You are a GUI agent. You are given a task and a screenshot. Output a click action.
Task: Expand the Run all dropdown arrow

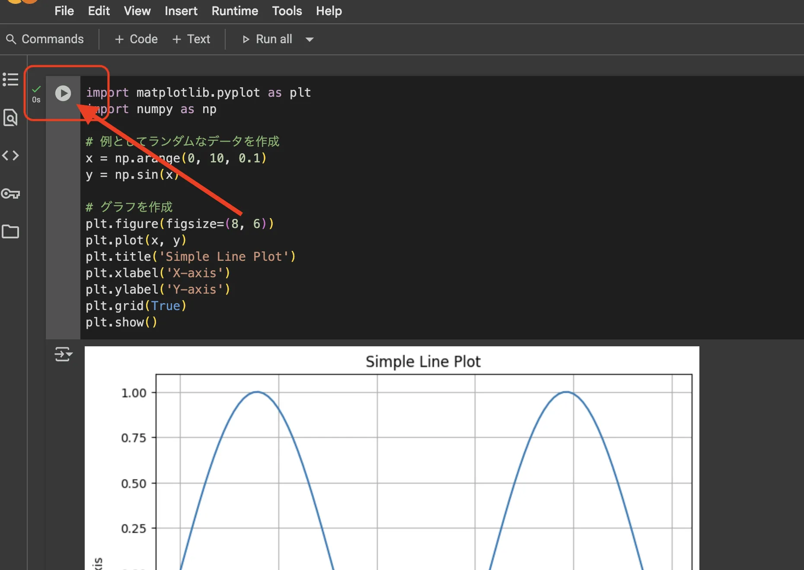point(309,39)
